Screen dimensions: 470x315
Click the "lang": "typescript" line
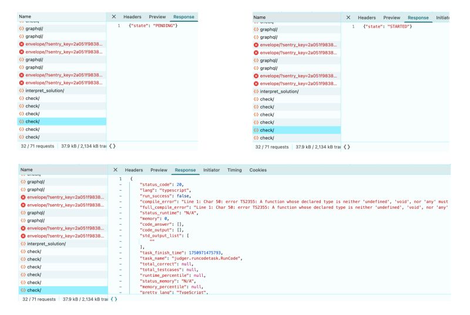coord(165,190)
